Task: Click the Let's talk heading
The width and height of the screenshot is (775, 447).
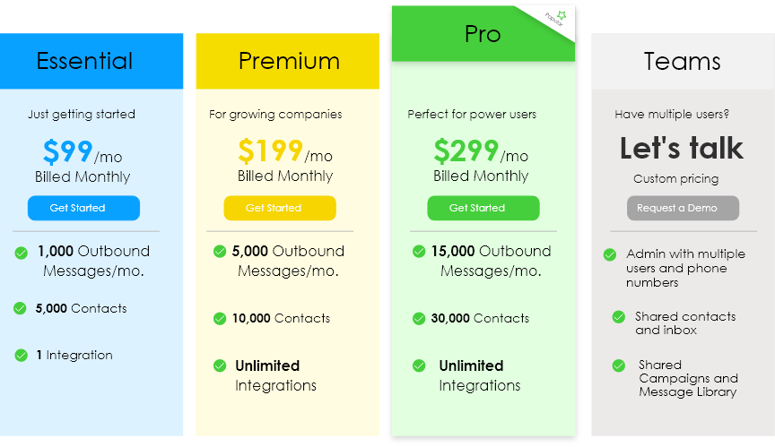Action: [x=682, y=148]
